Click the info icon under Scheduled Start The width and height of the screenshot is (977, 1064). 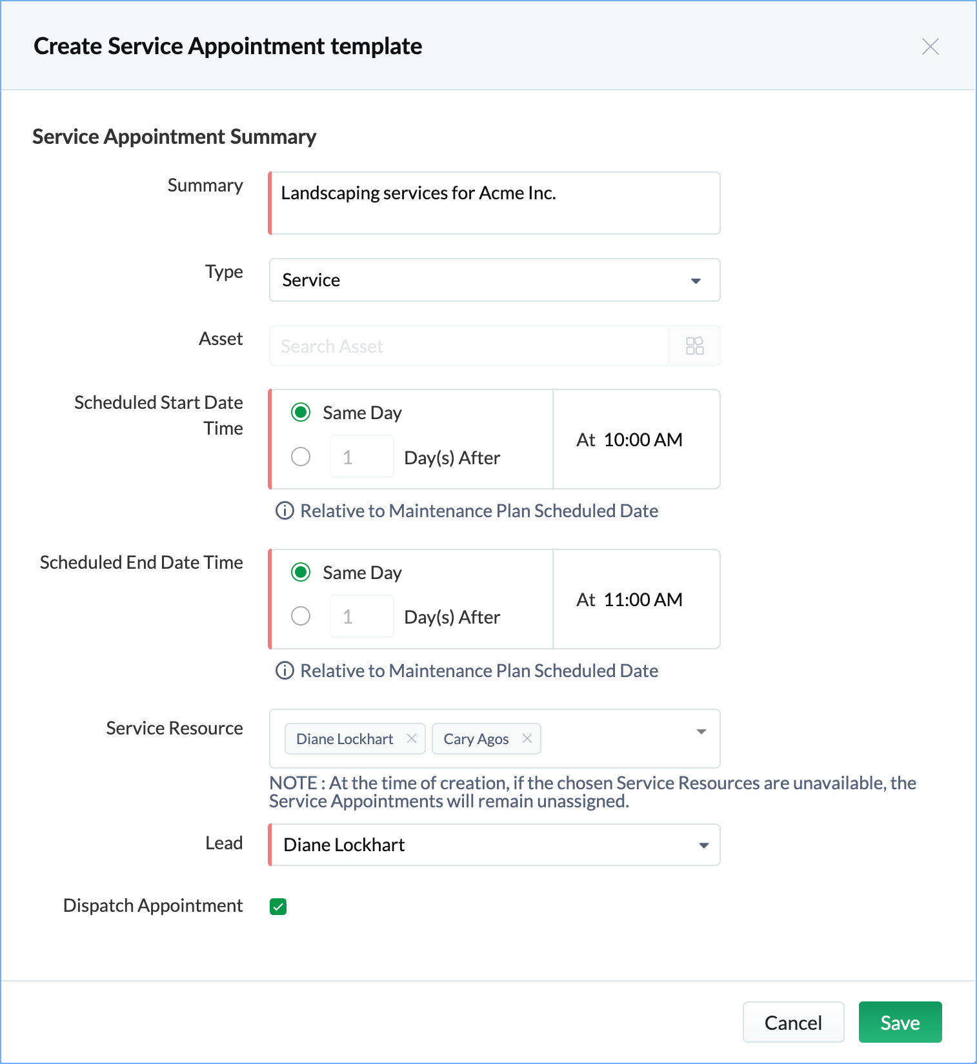click(285, 511)
